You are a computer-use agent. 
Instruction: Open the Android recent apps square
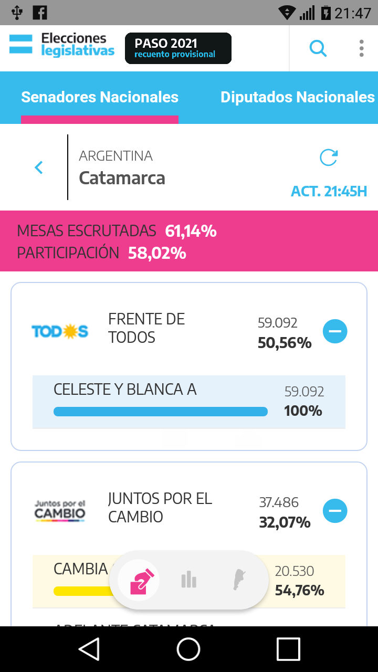coord(288,649)
